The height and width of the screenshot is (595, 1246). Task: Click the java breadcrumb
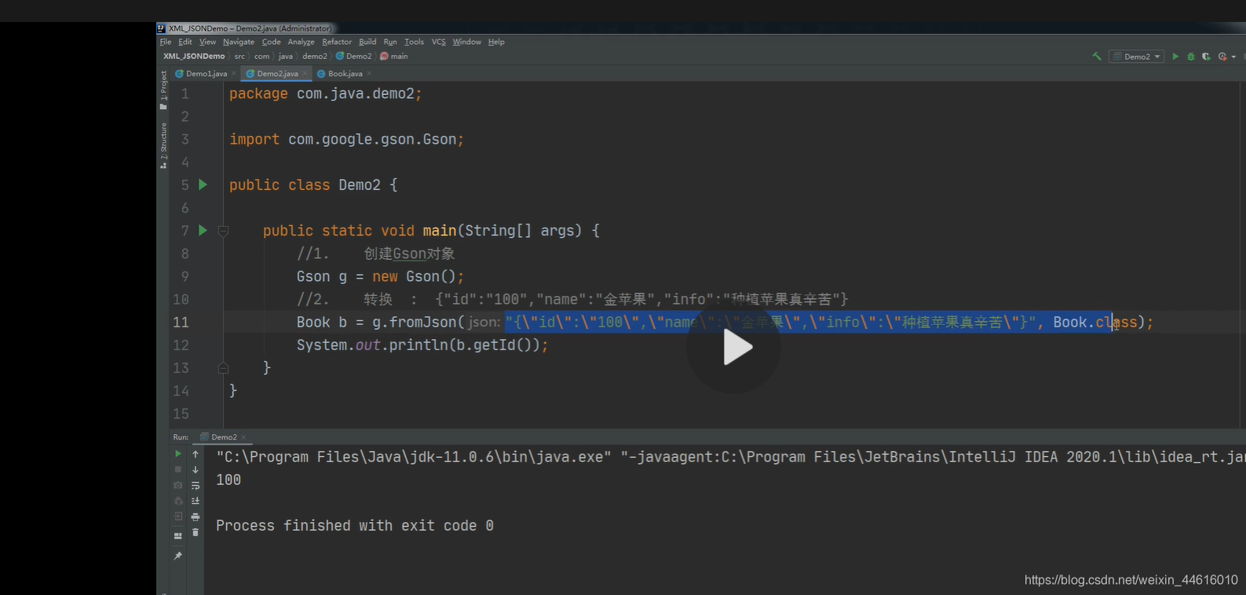286,57
